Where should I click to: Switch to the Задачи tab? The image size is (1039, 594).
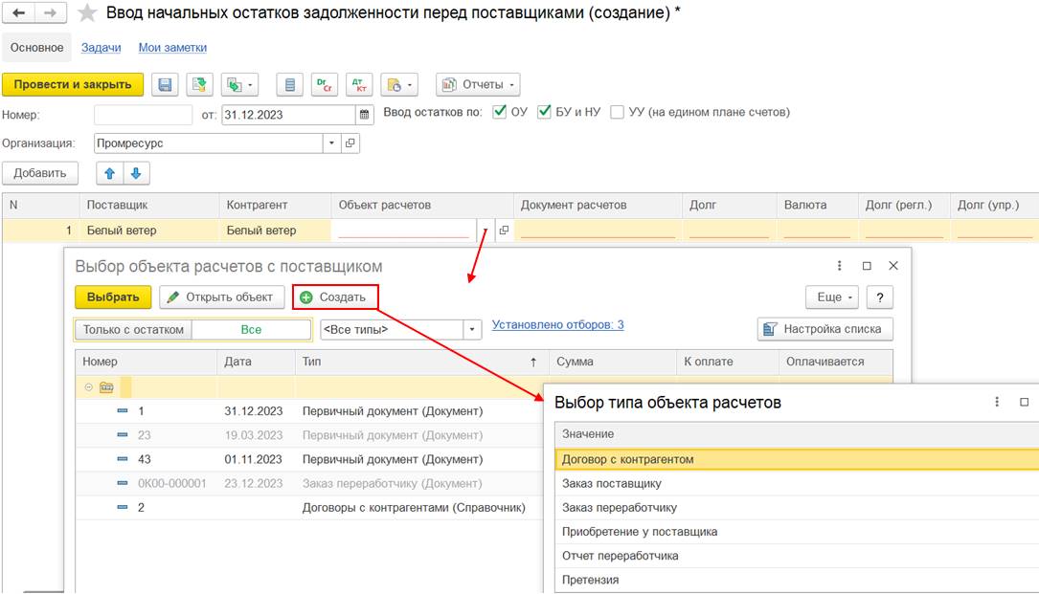(x=101, y=47)
